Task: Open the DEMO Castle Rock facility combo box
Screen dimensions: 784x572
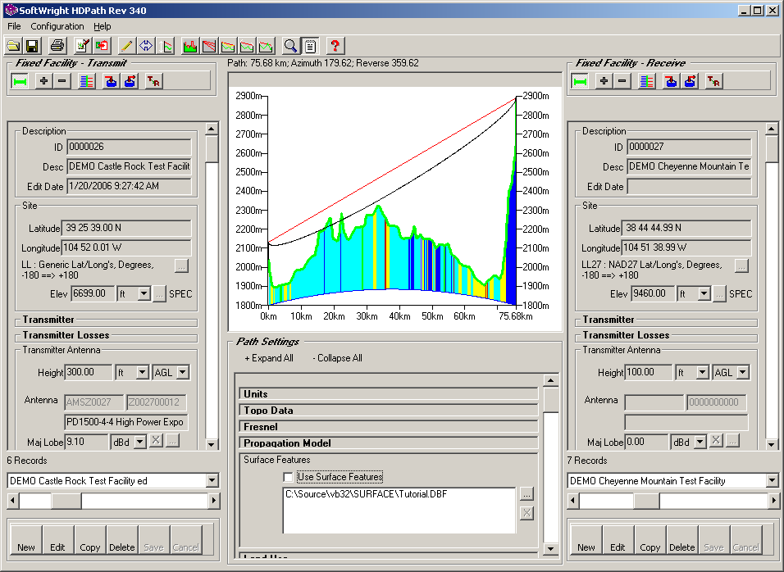Action: [212, 480]
